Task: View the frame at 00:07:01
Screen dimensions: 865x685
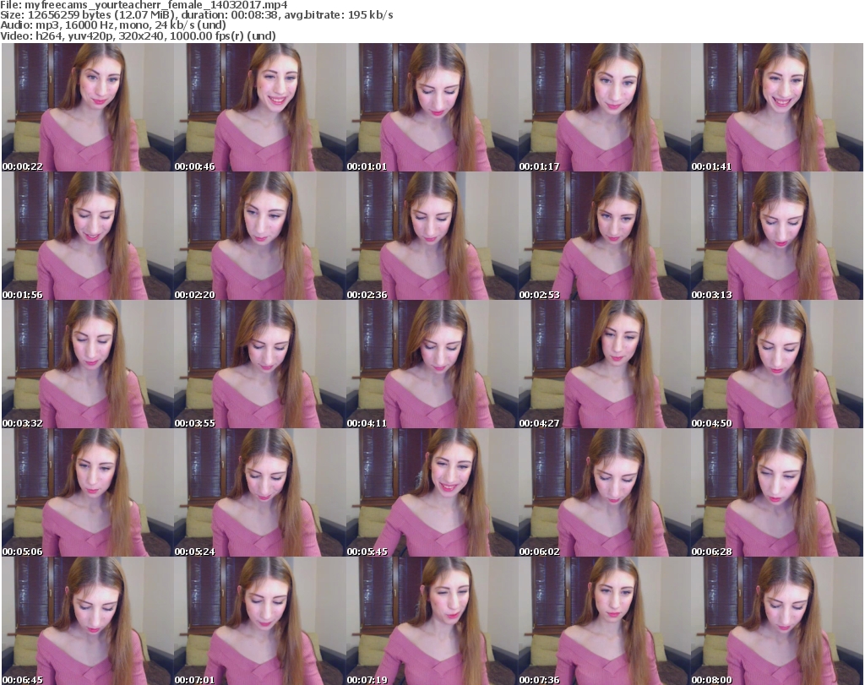Action: click(x=260, y=621)
